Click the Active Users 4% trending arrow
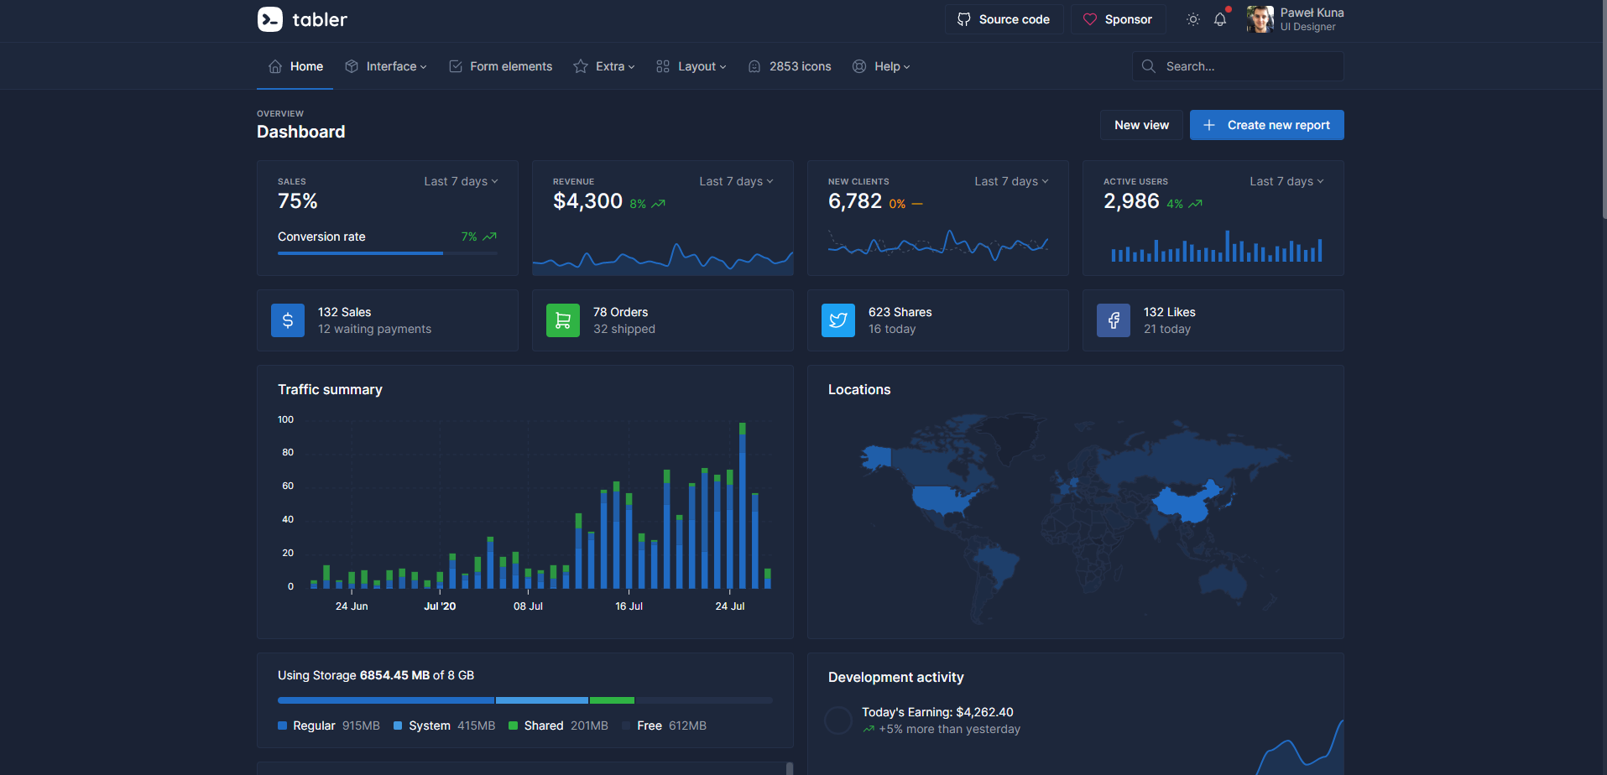 [x=1195, y=204]
